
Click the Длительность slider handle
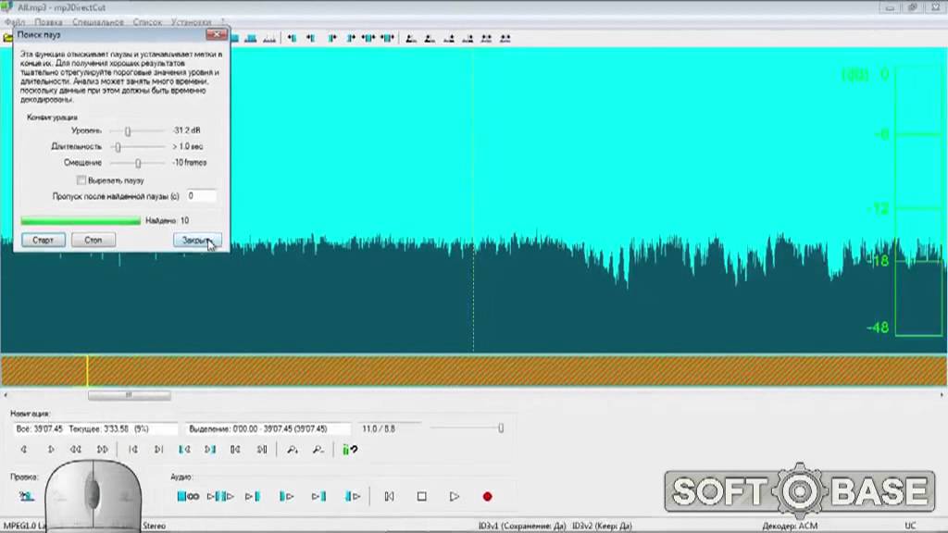click(118, 147)
